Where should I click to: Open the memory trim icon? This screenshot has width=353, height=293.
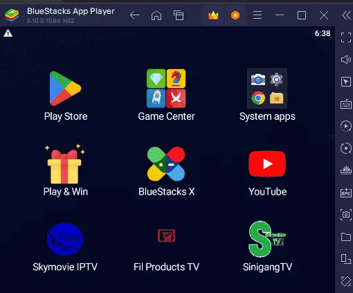click(346, 170)
